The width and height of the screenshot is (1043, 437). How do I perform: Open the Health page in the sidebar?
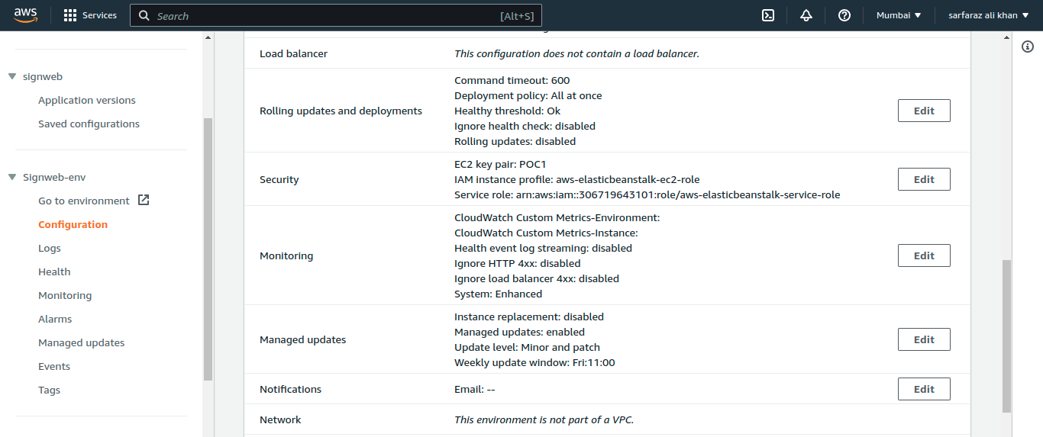(54, 272)
